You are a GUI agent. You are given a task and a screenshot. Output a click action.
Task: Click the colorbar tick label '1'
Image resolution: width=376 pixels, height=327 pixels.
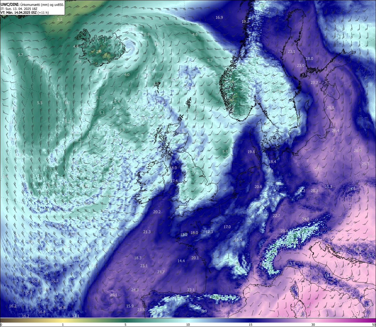tap(63, 325)
